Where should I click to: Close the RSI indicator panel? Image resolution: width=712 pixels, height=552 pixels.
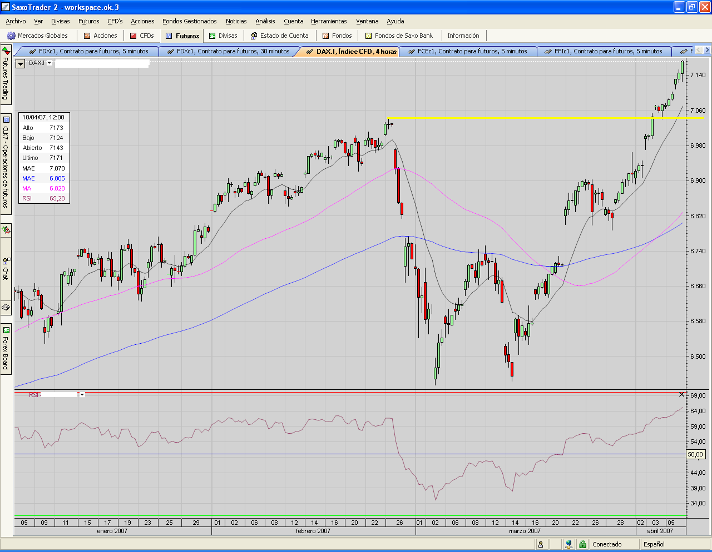tap(682, 394)
